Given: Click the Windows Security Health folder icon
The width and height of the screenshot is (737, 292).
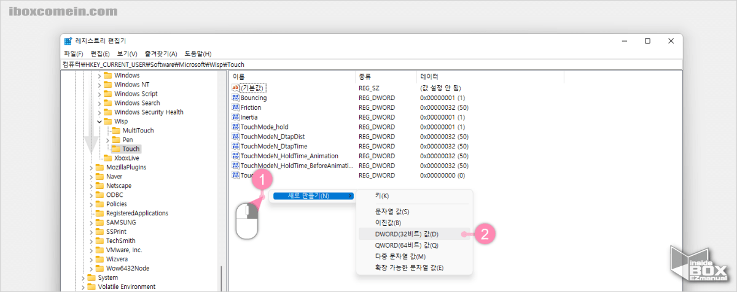Looking at the screenshot, I should point(107,112).
